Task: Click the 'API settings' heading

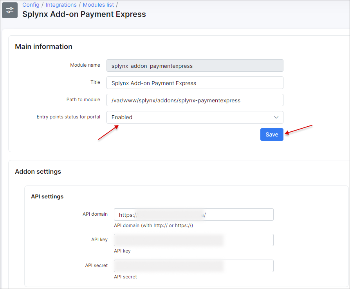Action: pyautogui.click(x=47, y=196)
